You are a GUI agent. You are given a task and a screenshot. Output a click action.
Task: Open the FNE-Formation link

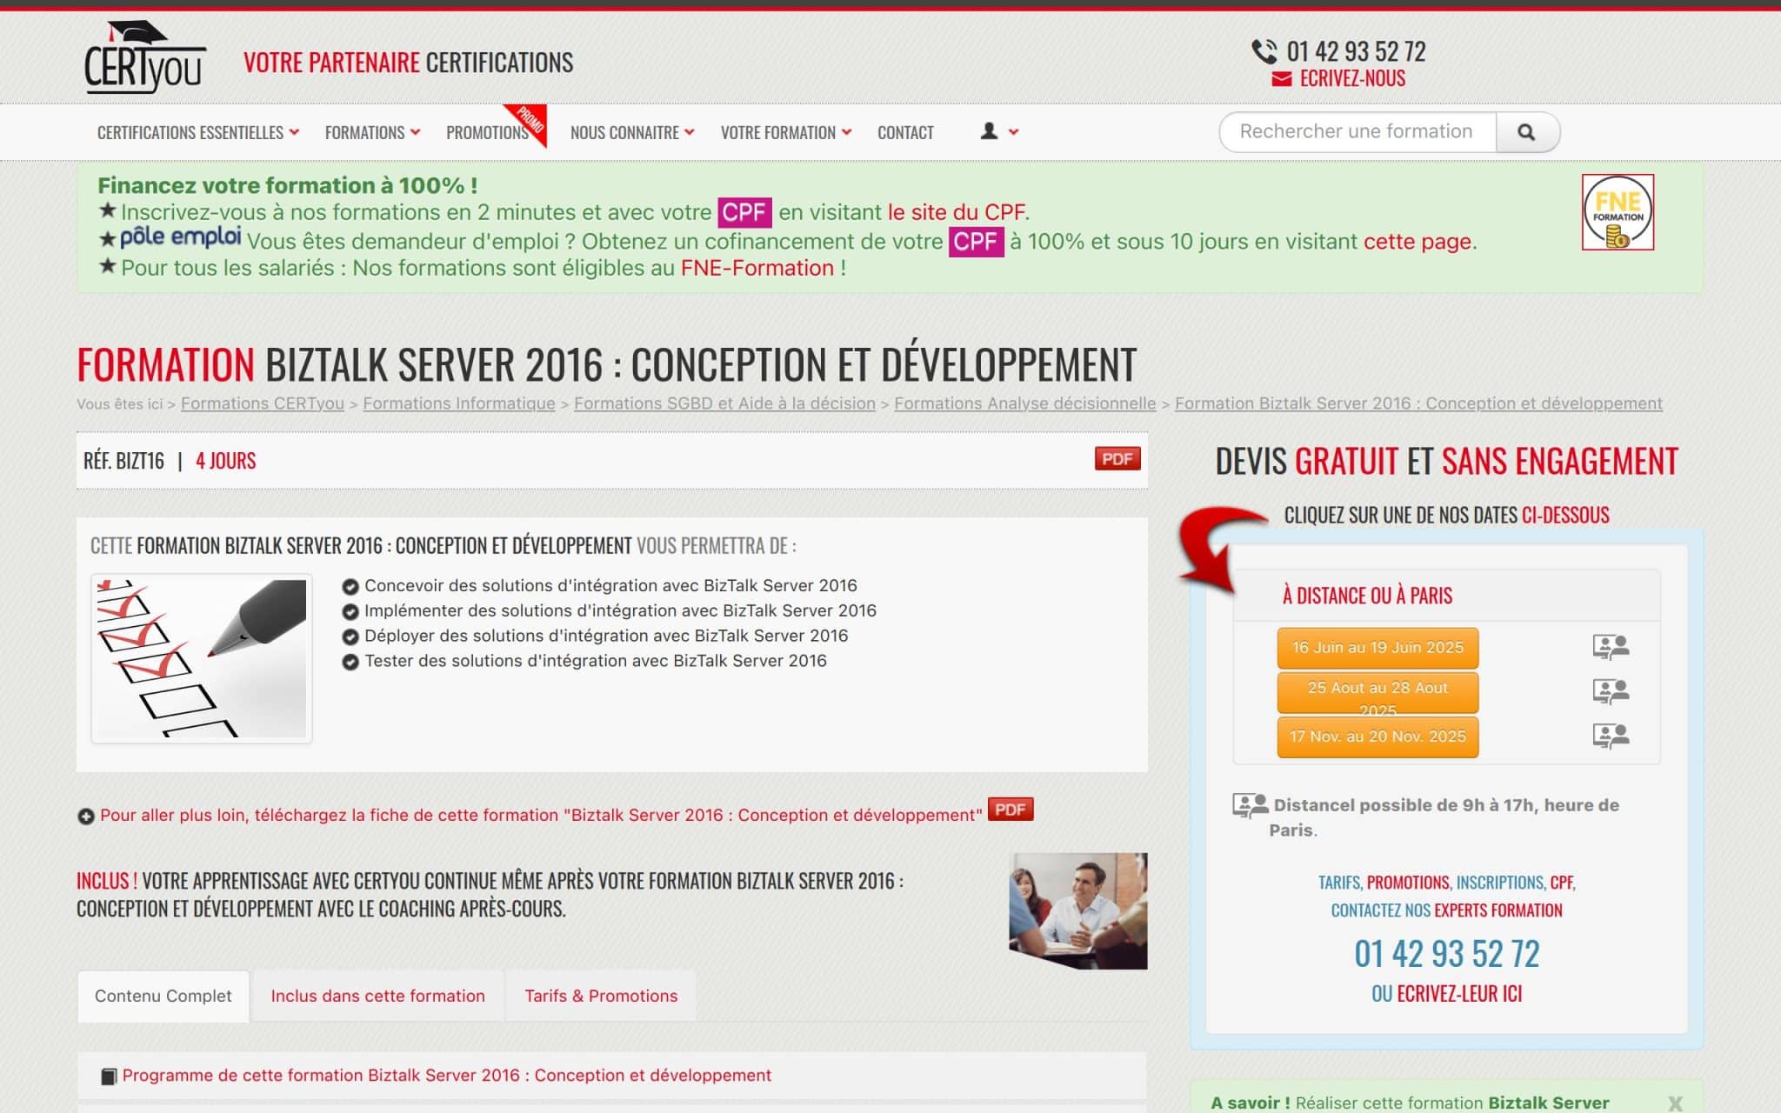coord(757,268)
